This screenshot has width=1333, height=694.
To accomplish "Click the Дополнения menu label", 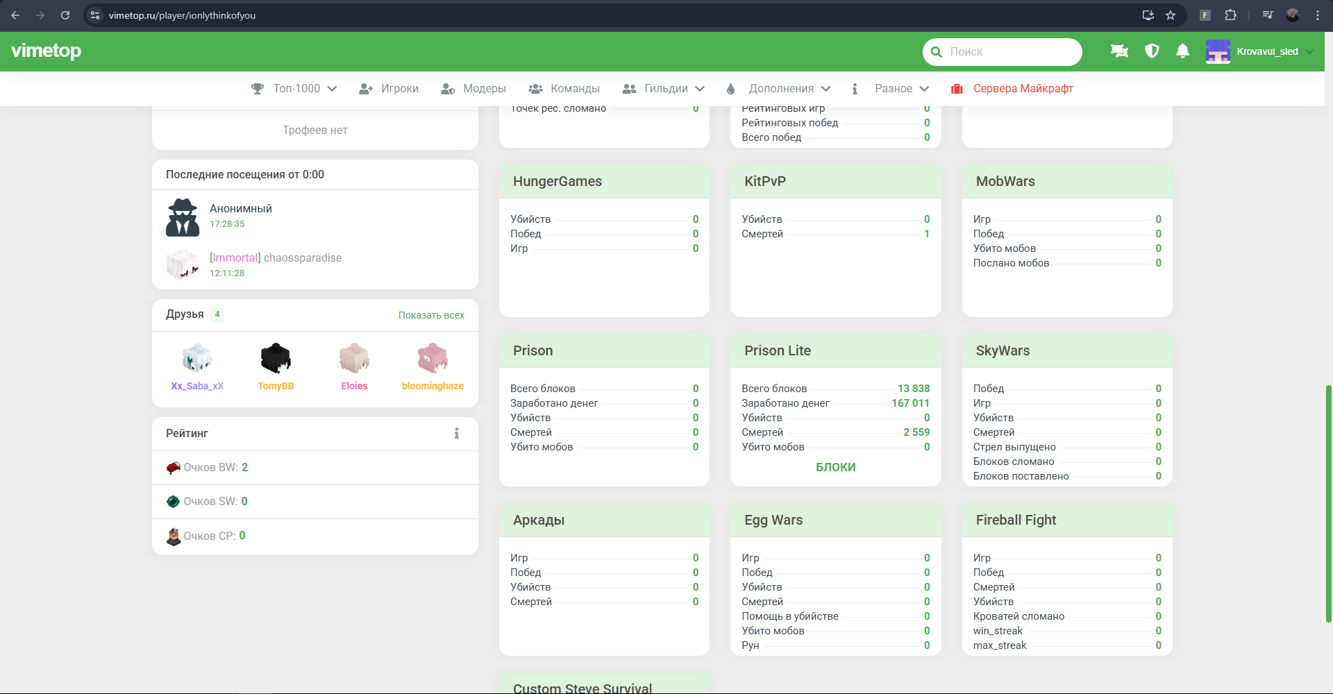I will [x=781, y=89].
